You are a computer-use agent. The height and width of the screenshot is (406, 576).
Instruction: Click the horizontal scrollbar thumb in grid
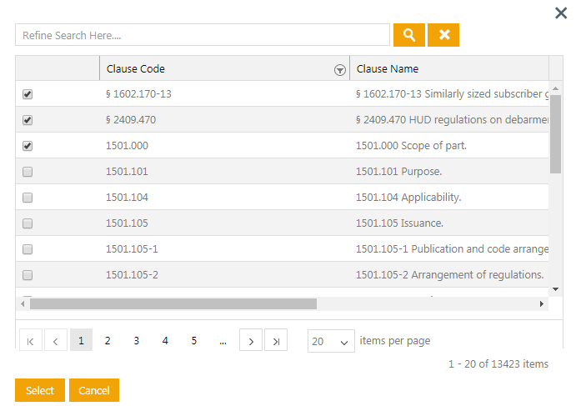pyautogui.click(x=173, y=304)
